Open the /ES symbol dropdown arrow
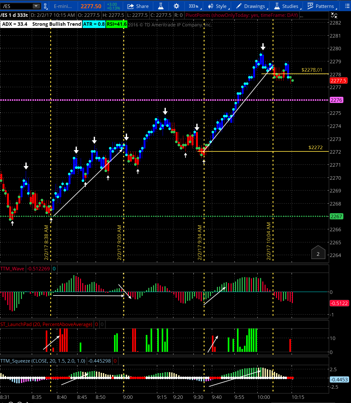This screenshot has width=351, height=403. (36, 6)
